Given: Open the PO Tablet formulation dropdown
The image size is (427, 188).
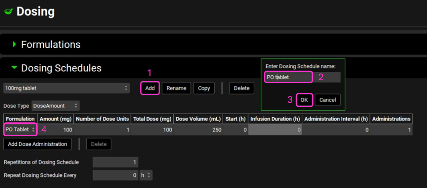Looking at the screenshot, I should tap(20, 130).
